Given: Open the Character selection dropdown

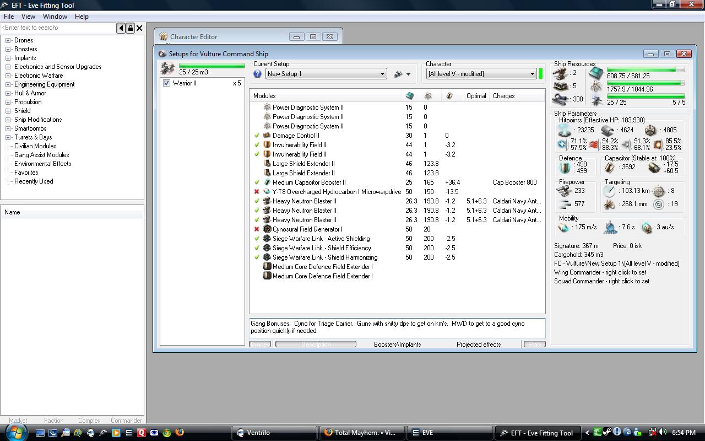Looking at the screenshot, I should pyautogui.click(x=481, y=74).
